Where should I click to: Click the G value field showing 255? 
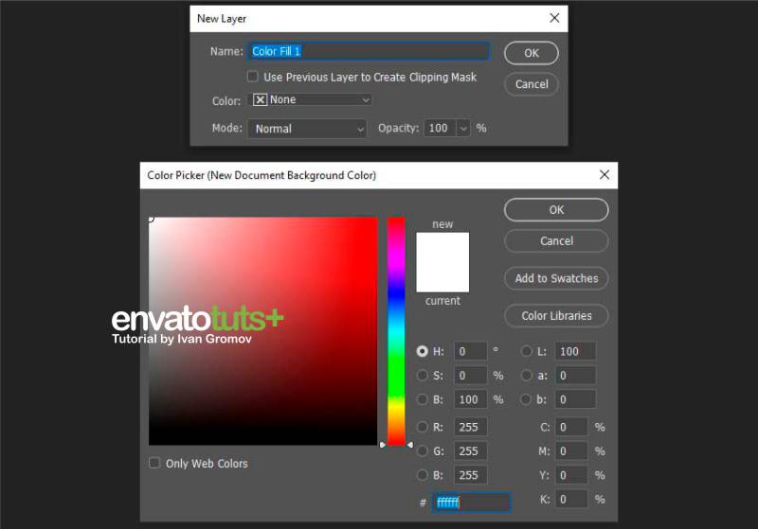[470, 450]
